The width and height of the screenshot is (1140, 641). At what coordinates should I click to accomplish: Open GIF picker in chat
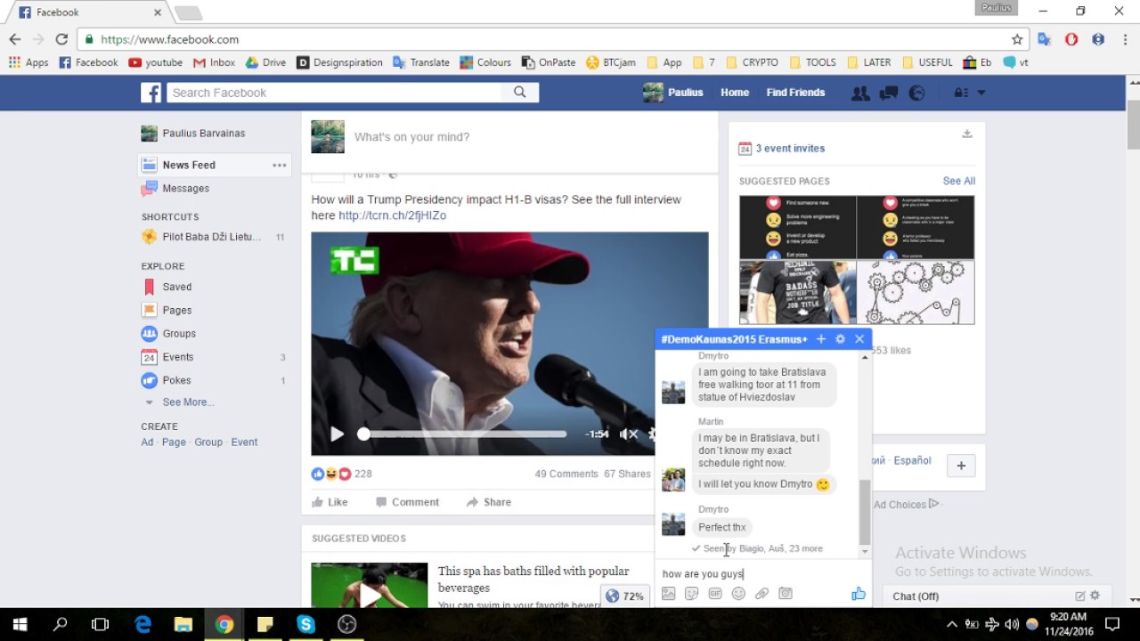pos(715,594)
